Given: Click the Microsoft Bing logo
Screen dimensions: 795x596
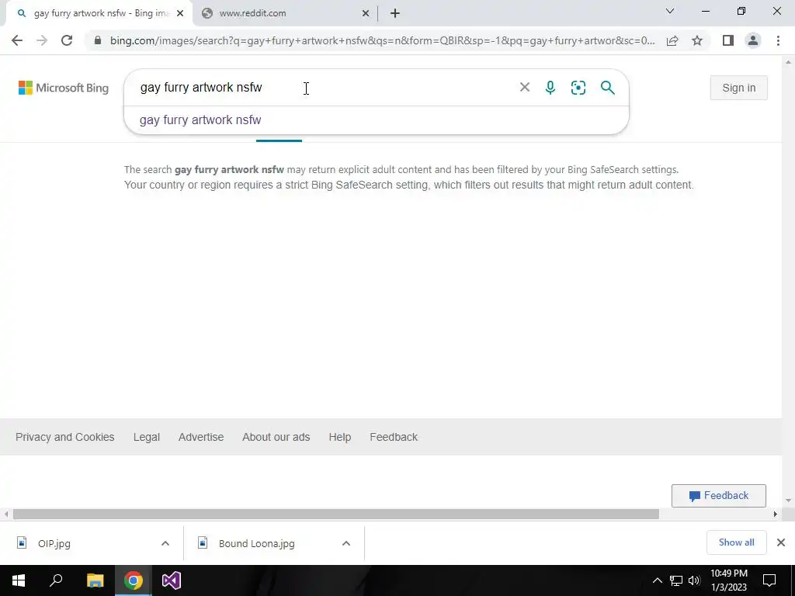Looking at the screenshot, I should 64,88.
